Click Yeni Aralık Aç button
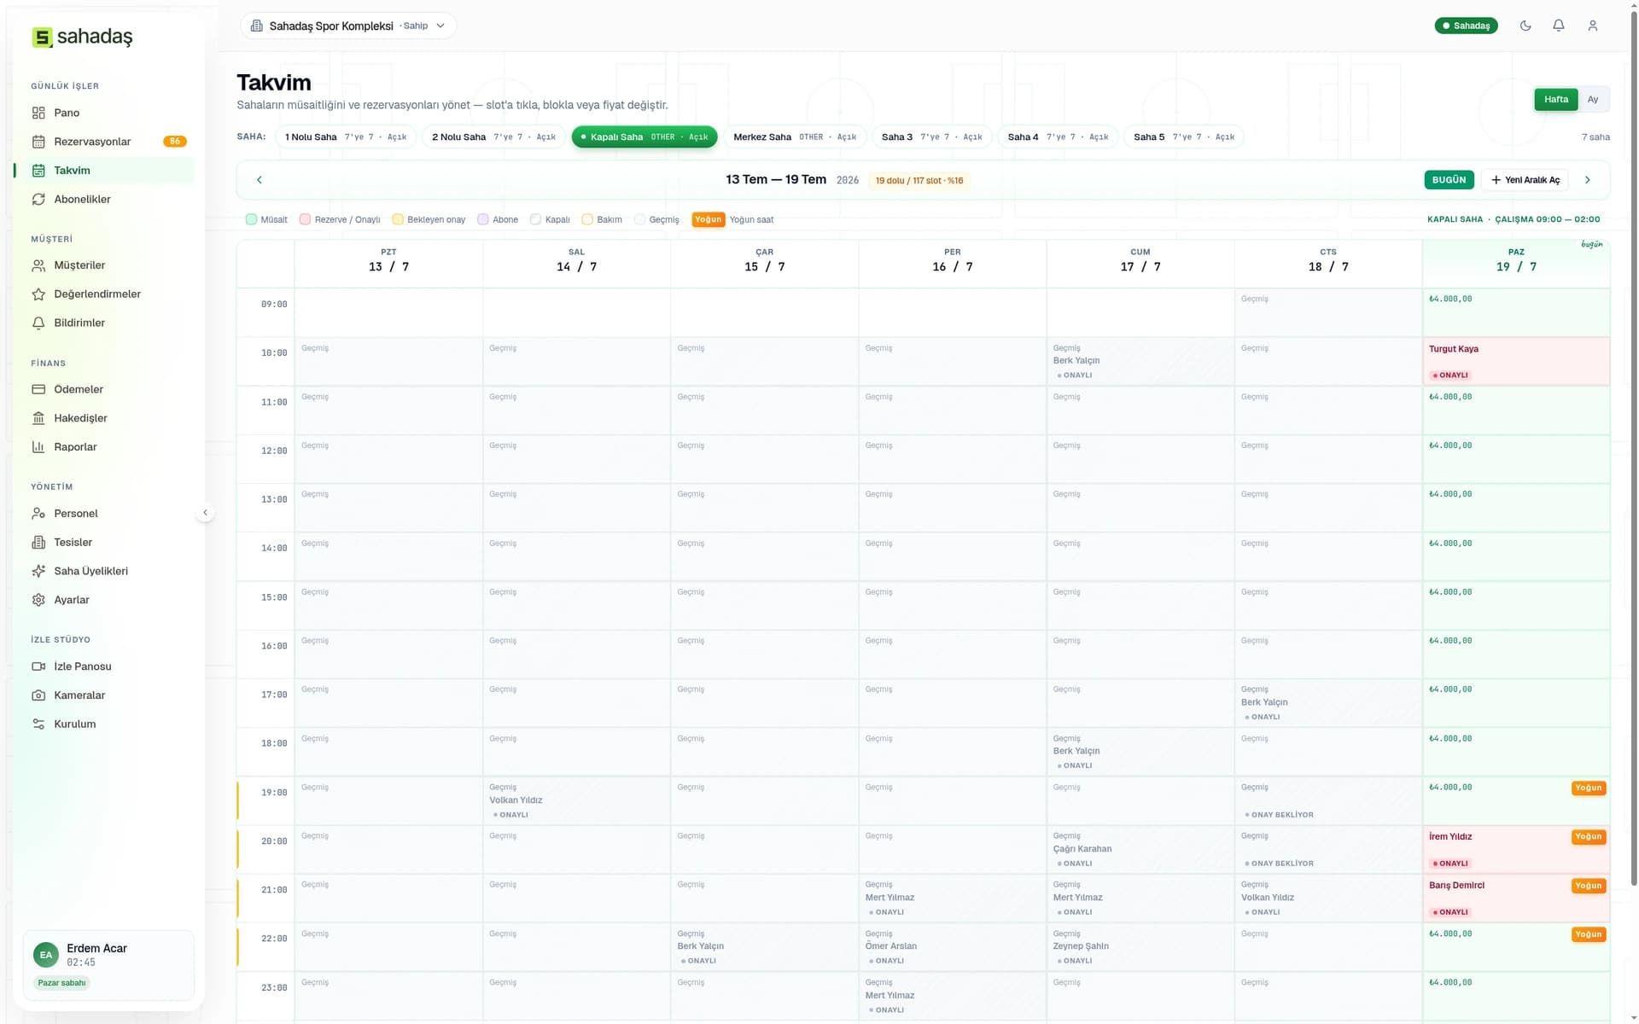 [x=1525, y=180]
